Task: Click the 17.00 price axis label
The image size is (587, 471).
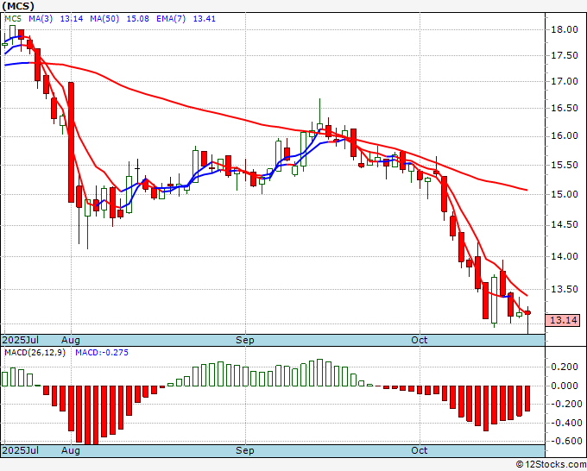Action: [565, 82]
